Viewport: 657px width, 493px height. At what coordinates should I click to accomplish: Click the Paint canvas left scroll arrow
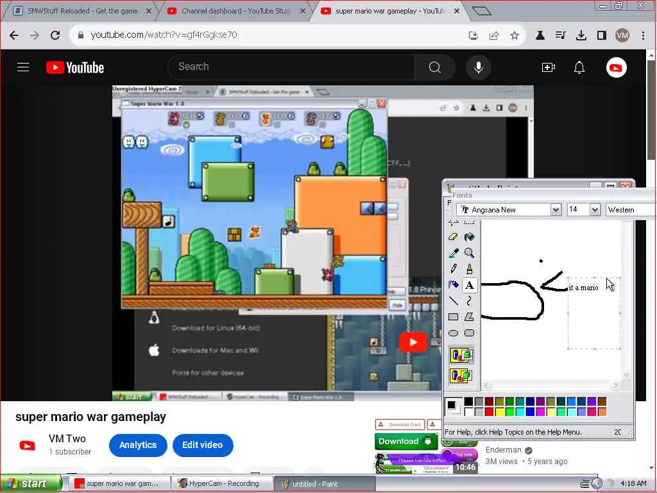(x=486, y=385)
